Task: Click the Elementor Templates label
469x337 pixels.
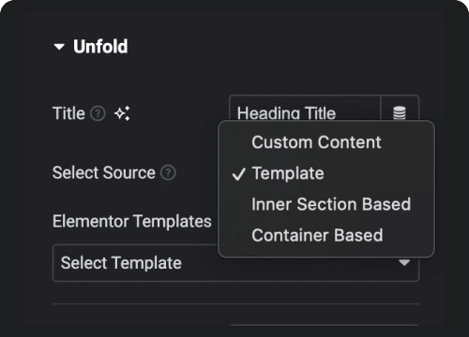Action: click(132, 222)
